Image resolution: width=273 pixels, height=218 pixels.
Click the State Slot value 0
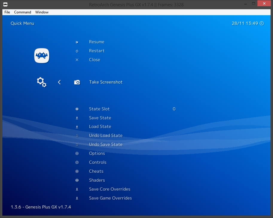(174, 109)
